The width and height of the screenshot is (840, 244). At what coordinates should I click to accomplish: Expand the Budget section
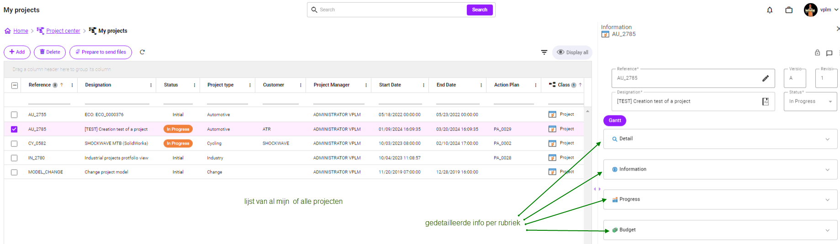pyautogui.click(x=720, y=230)
